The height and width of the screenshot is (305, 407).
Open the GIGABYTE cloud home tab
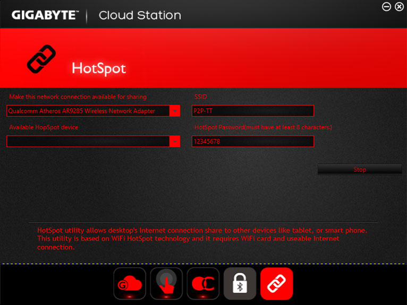pyautogui.click(x=130, y=284)
